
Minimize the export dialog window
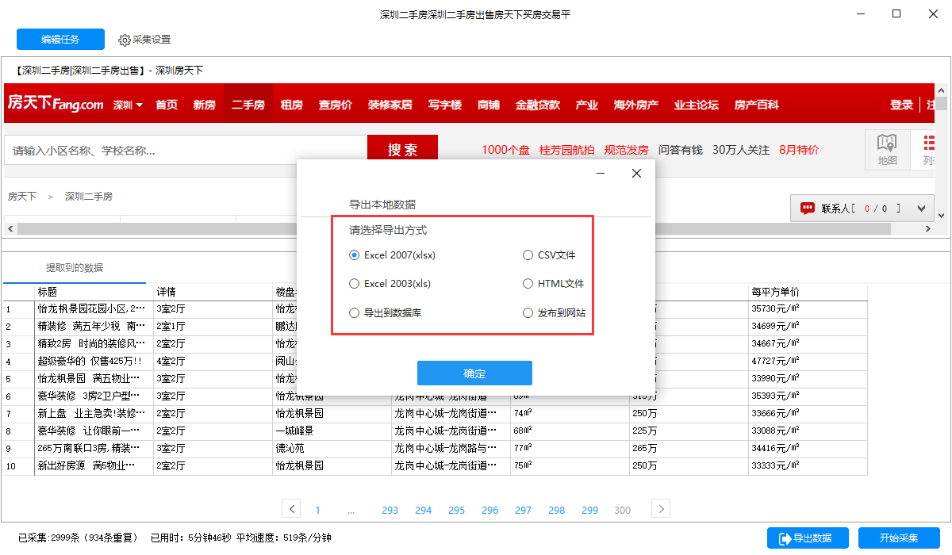point(601,174)
